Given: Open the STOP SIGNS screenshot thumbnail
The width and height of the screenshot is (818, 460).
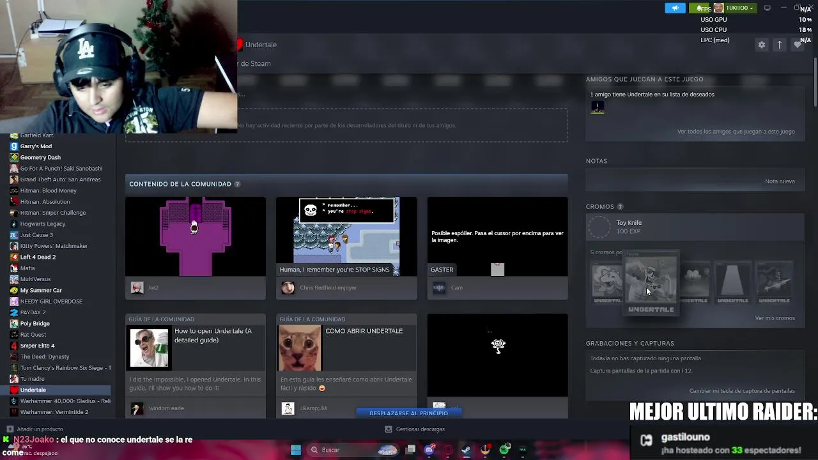Looking at the screenshot, I should coord(346,236).
